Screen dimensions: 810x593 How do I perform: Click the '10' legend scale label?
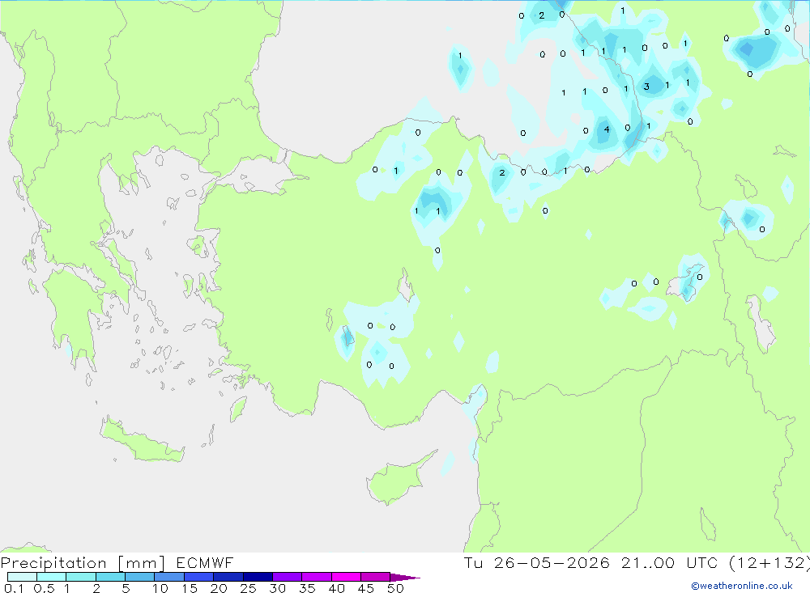coord(160,588)
